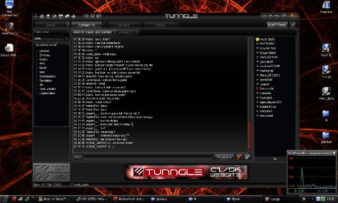Click the star favorites icon in toolbar

pyautogui.click(x=73, y=16)
